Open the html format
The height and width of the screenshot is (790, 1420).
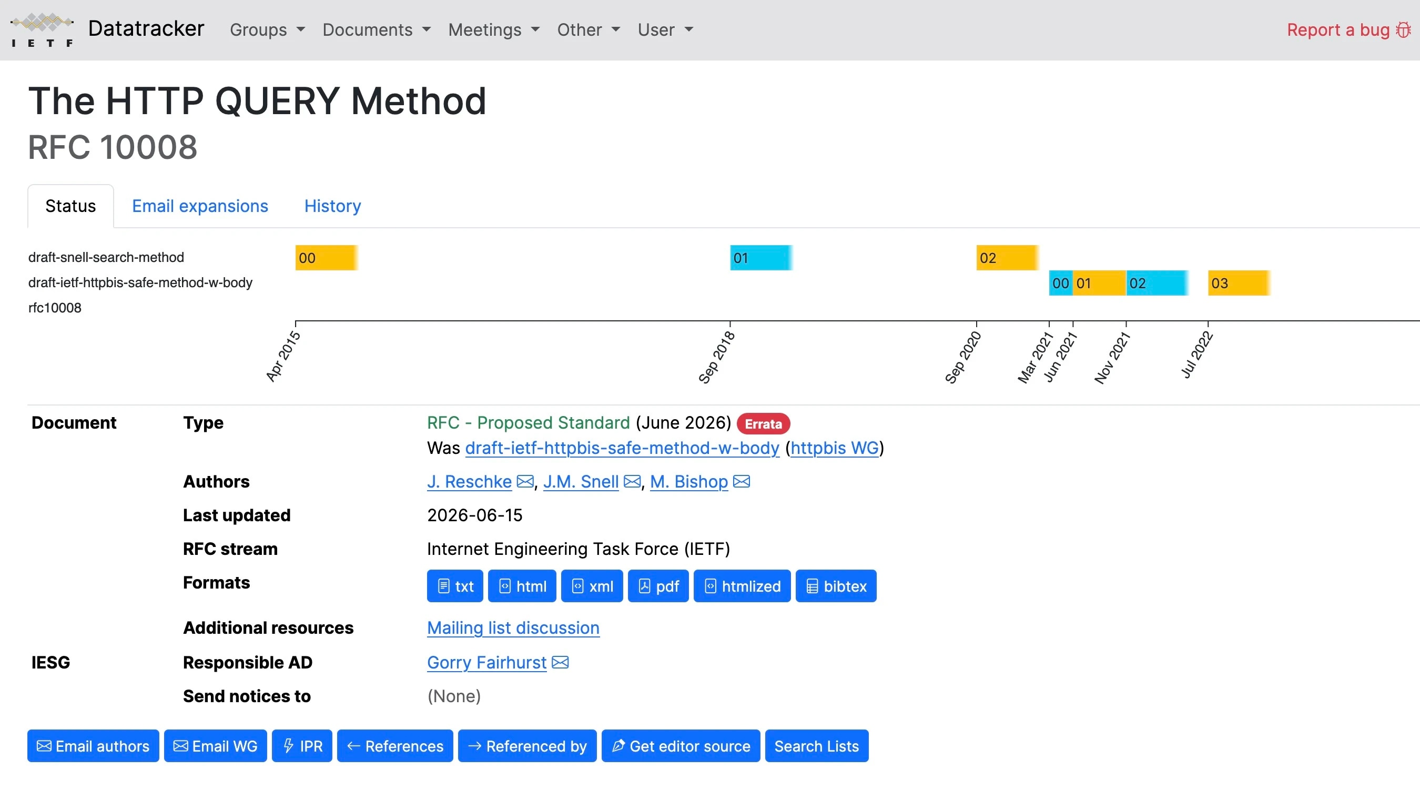(522, 586)
